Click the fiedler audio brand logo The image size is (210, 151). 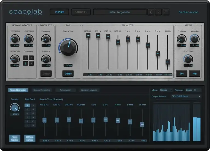(188, 12)
